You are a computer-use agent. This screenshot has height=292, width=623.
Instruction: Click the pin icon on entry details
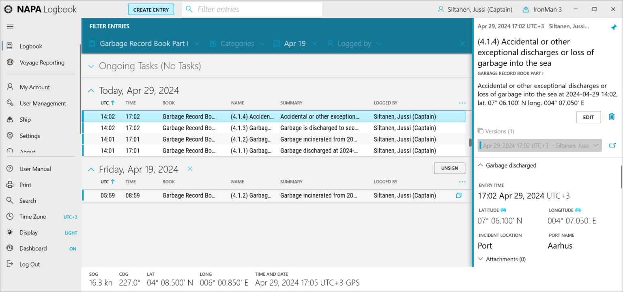614,27
